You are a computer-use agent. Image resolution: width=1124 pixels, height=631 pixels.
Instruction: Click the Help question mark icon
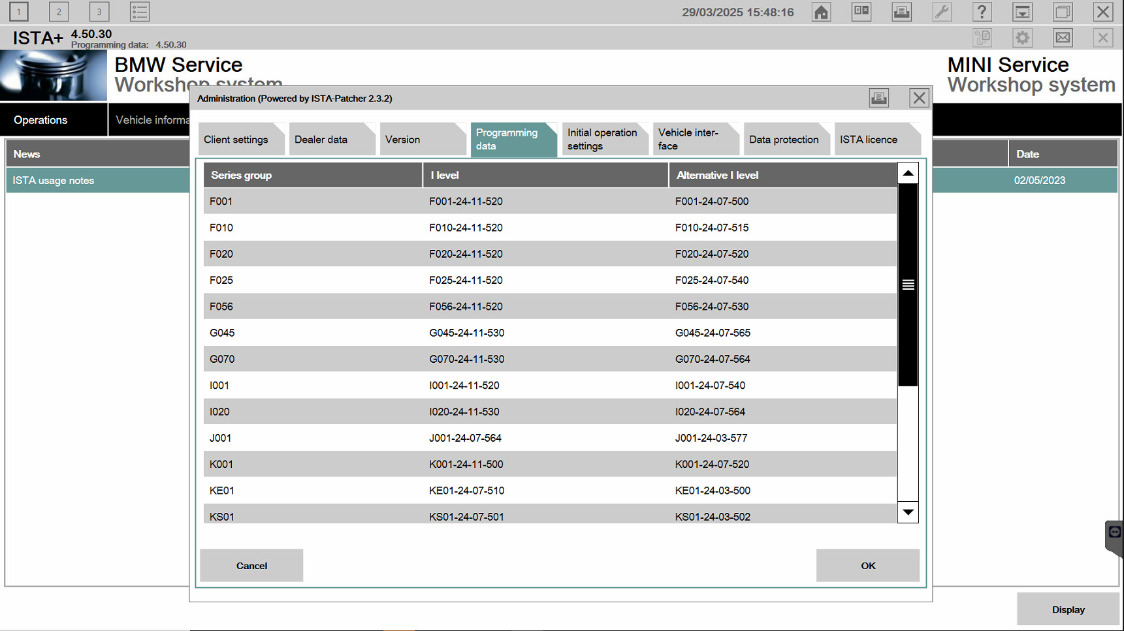click(x=982, y=11)
